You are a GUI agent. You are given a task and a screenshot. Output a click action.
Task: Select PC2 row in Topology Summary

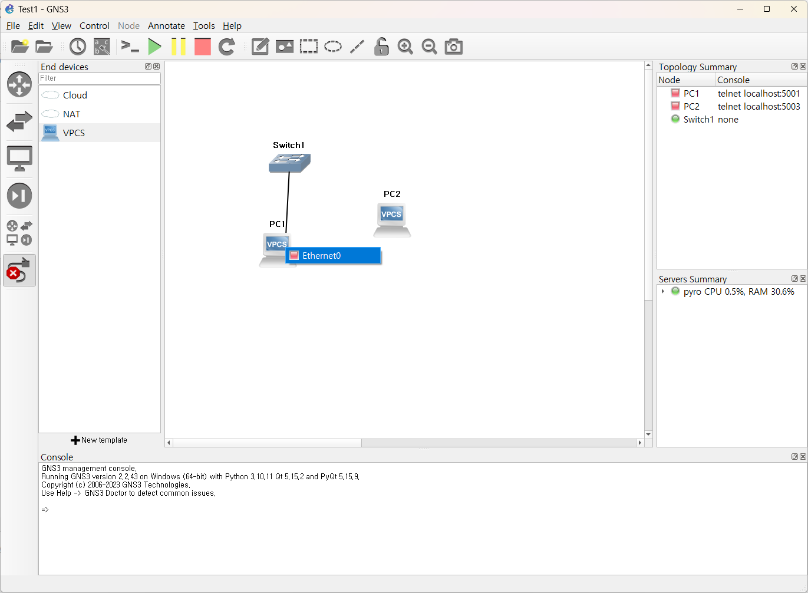(x=732, y=106)
